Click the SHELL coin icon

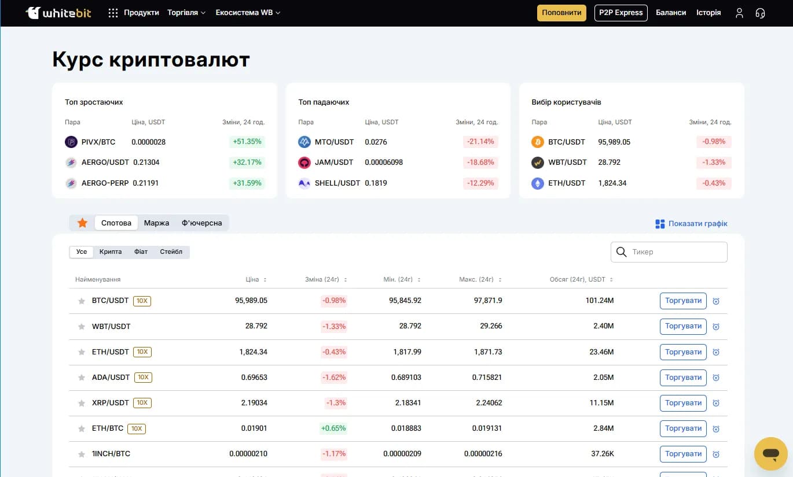(304, 183)
